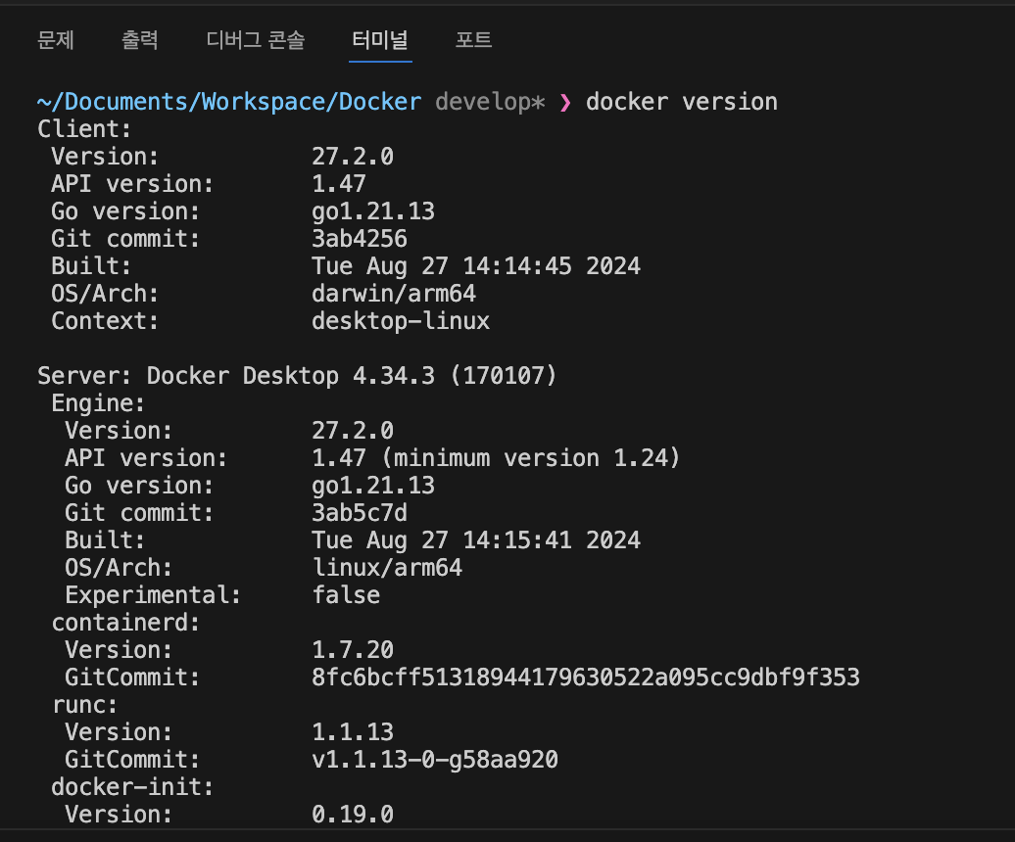
Task: Click runc Version 1.1.13
Action: pyautogui.click(x=353, y=732)
